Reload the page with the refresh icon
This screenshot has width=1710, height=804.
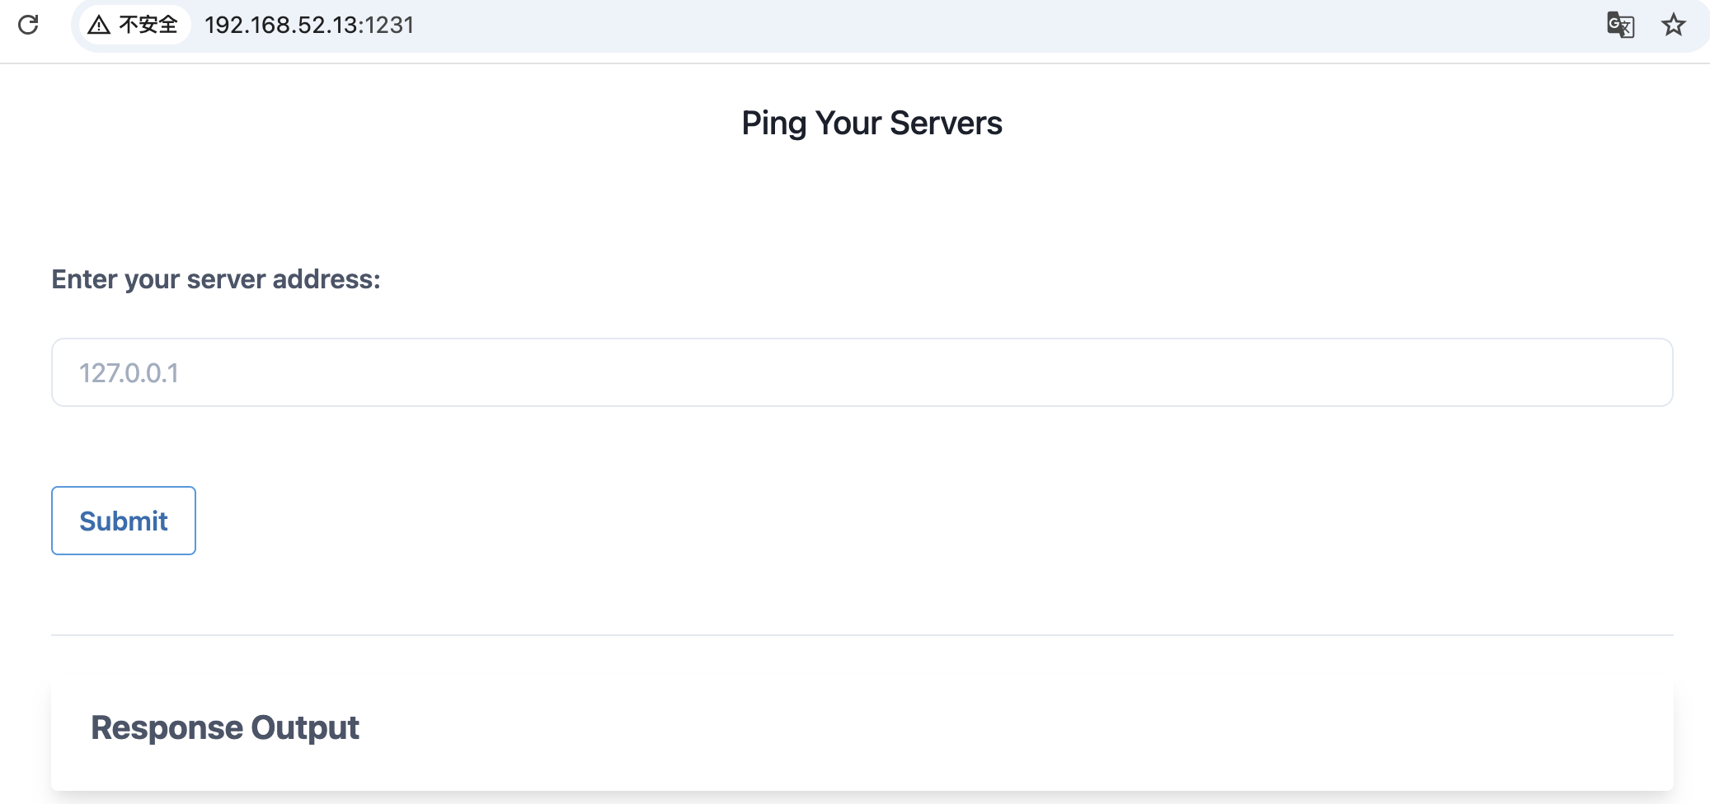pyautogui.click(x=29, y=25)
